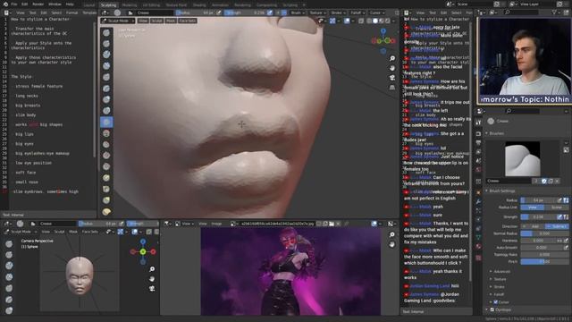Open the Tool tab in Properties editor
This screenshot has height=322, width=572.
point(479,123)
